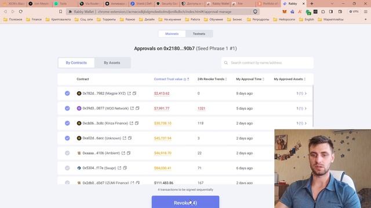Bookmark this page with the bookmark icon
The width and height of the screenshot is (371, 208).
pyautogui.click(x=60, y=12)
